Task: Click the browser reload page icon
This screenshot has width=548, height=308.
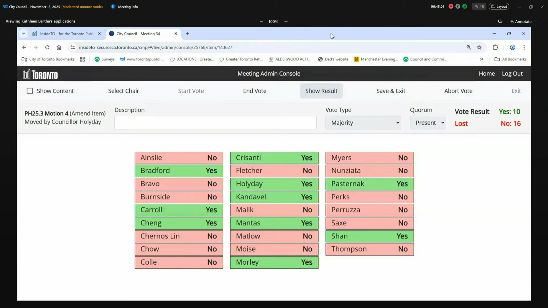Action: [47, 47]
